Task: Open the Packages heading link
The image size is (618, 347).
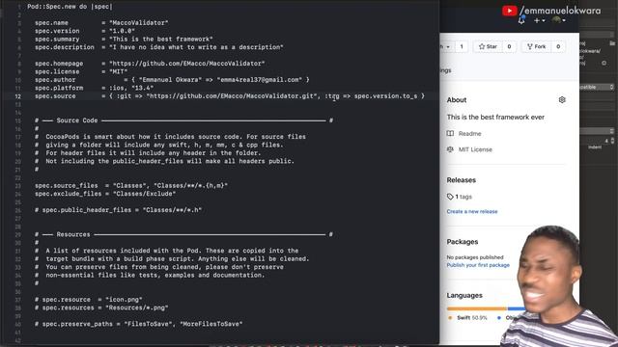Action: (463, 242)
